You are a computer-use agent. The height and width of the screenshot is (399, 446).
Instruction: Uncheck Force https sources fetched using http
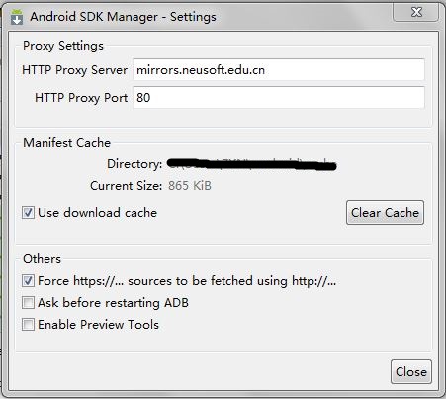tap(28, 281)
